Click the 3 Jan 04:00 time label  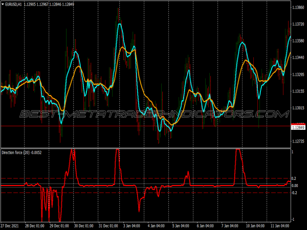click(131, 226)
